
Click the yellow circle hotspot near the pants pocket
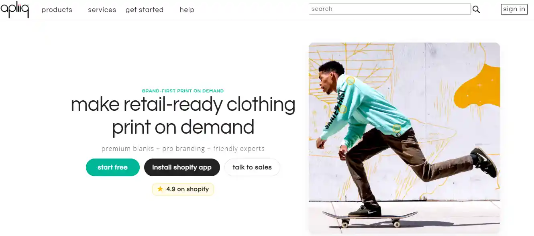(396, 128)
